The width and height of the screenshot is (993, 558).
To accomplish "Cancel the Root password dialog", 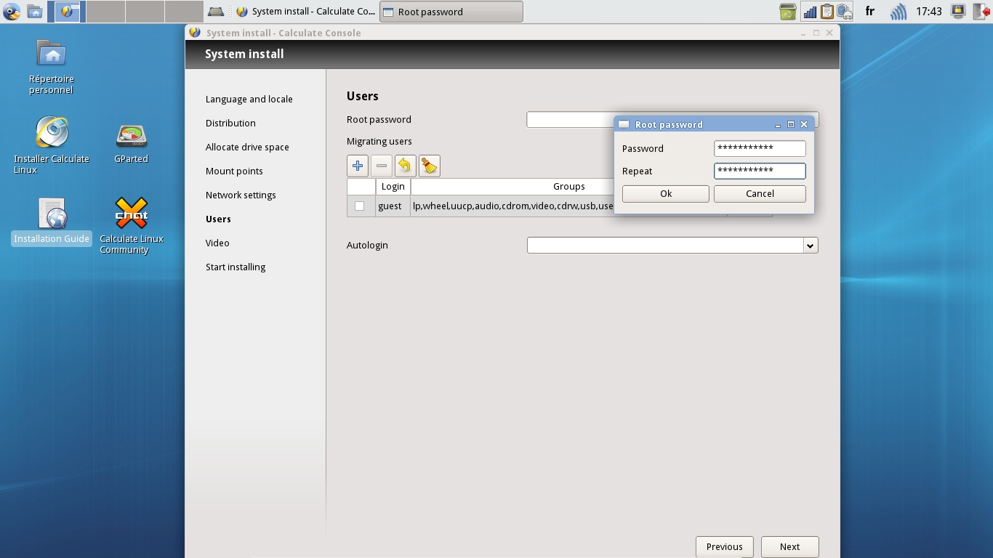I will click(x=760, y=194).
